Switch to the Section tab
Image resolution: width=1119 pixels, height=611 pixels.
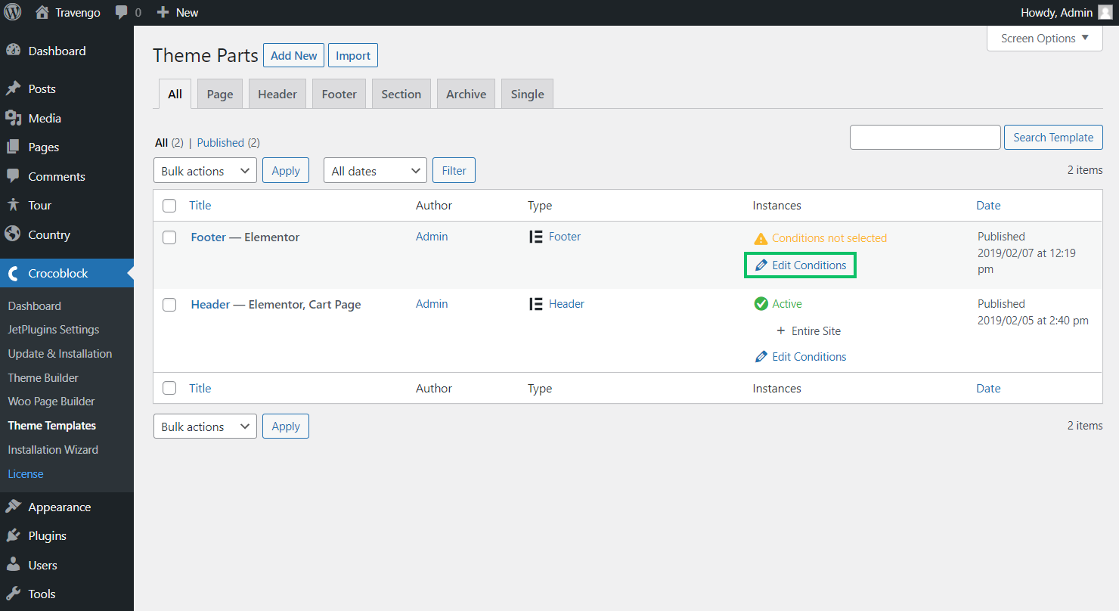(x=401, y=94)
